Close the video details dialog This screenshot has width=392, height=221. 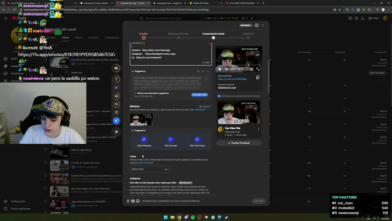(x=263, y=25)
